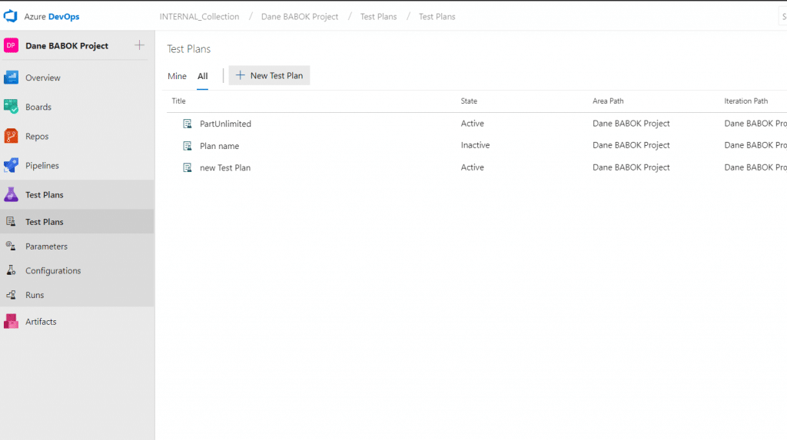Viewport: 787px width, 440px height.
Task: Select Overview in the sidebar
Action: click(43, 78)
